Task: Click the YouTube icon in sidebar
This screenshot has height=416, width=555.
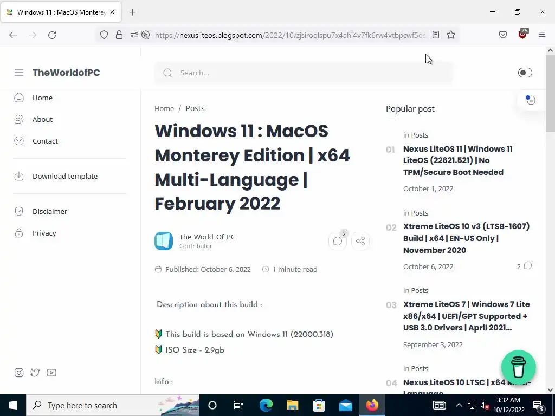Action: click(51, 373)
